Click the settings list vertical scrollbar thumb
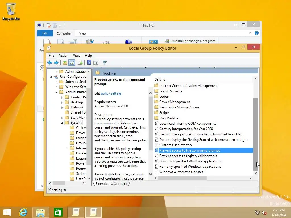 255,134
